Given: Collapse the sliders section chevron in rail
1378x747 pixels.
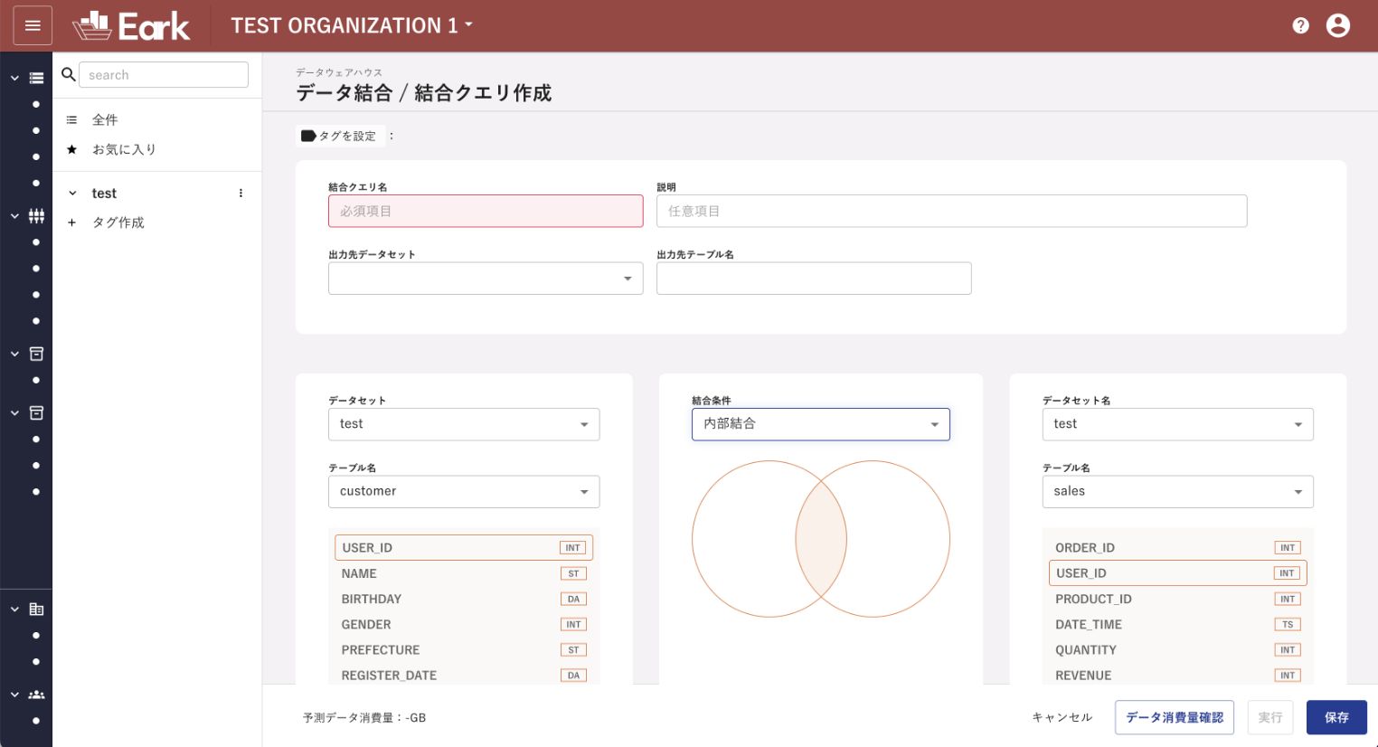Looking at the screenshot, I should 14,216.
